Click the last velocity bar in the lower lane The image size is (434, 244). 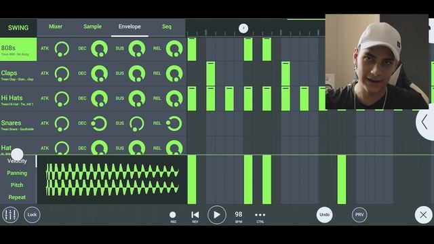pos(342,180)
